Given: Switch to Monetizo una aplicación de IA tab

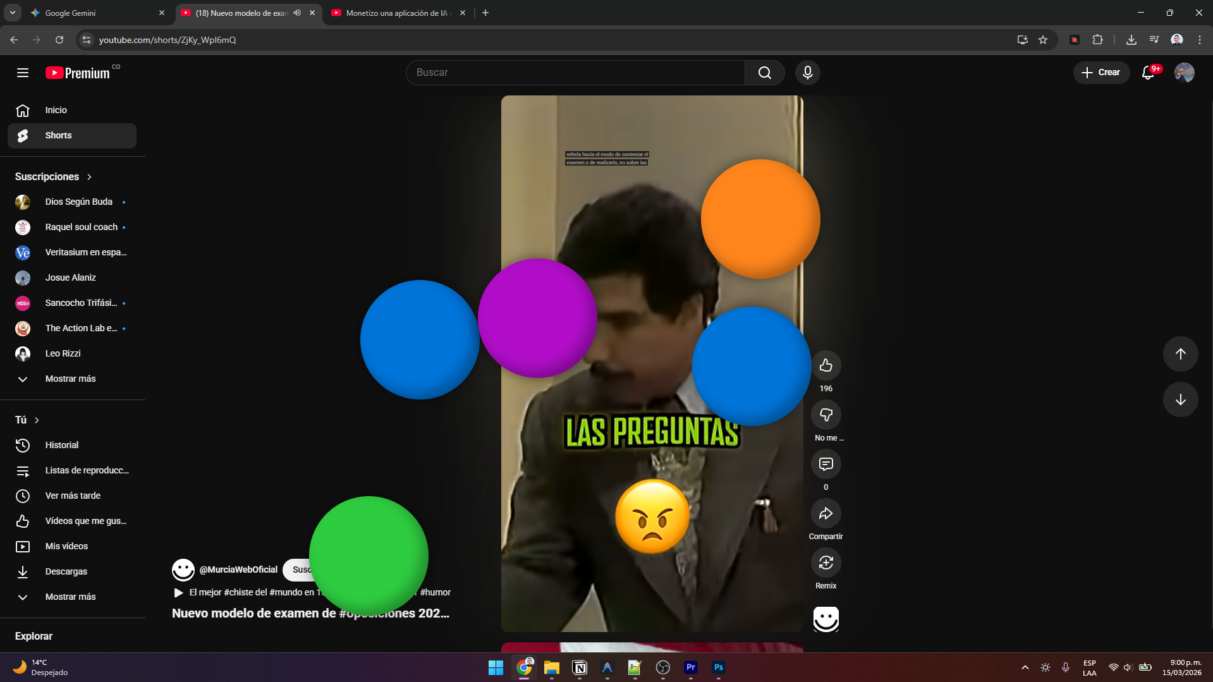Looking at the screenshot, I should [x=397, y=13].
